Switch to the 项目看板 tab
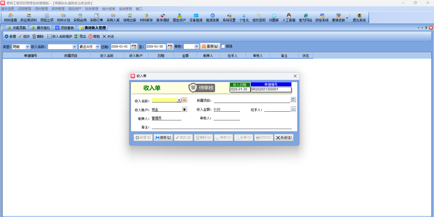The height and width of the screenshot is (217, 434). click(65, 28)
